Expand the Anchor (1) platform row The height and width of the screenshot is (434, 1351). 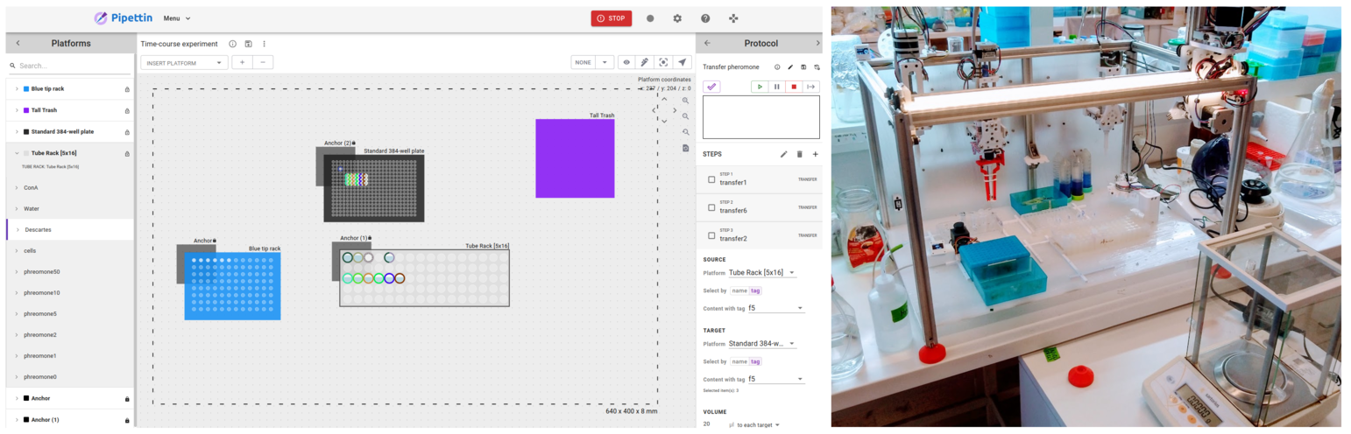(x=16, y=420)
